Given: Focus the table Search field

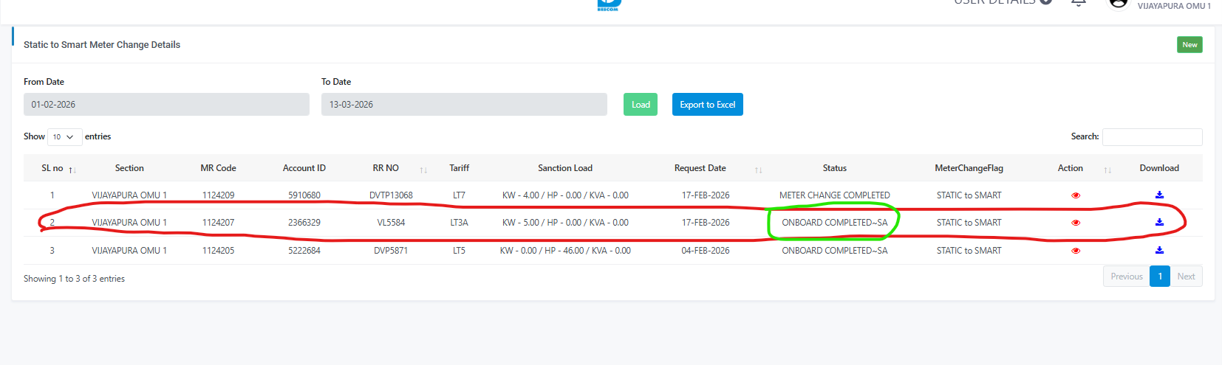Looking at the screenshot, I should 1152,137.
